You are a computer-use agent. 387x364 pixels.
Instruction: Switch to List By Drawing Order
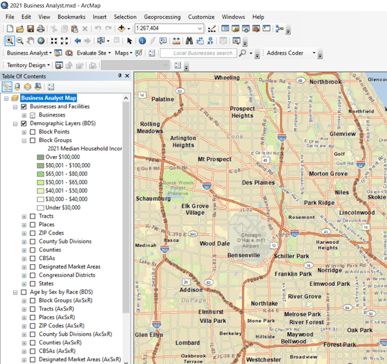7,87
